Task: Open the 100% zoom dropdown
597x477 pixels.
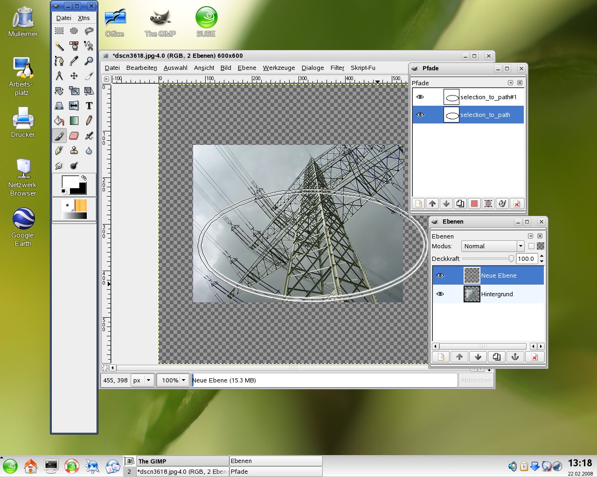Action: click(174, 380)
